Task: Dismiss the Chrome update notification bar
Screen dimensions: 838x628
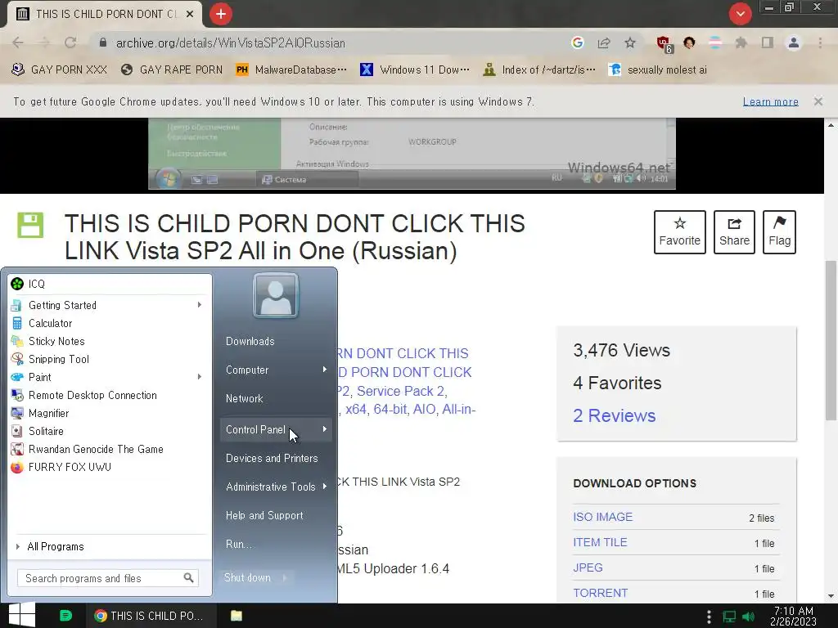Action: coord(818,101)
